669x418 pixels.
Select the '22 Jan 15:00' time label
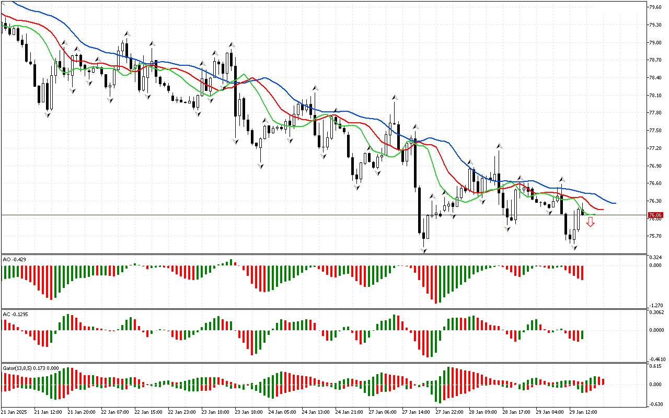click(148, 412)
